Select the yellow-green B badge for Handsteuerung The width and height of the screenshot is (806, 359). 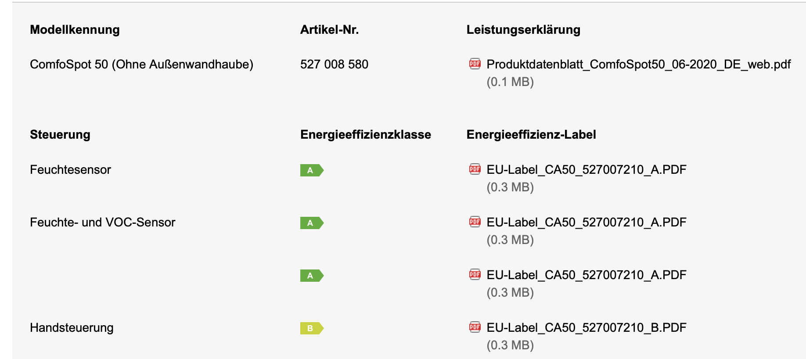[312, 328]
